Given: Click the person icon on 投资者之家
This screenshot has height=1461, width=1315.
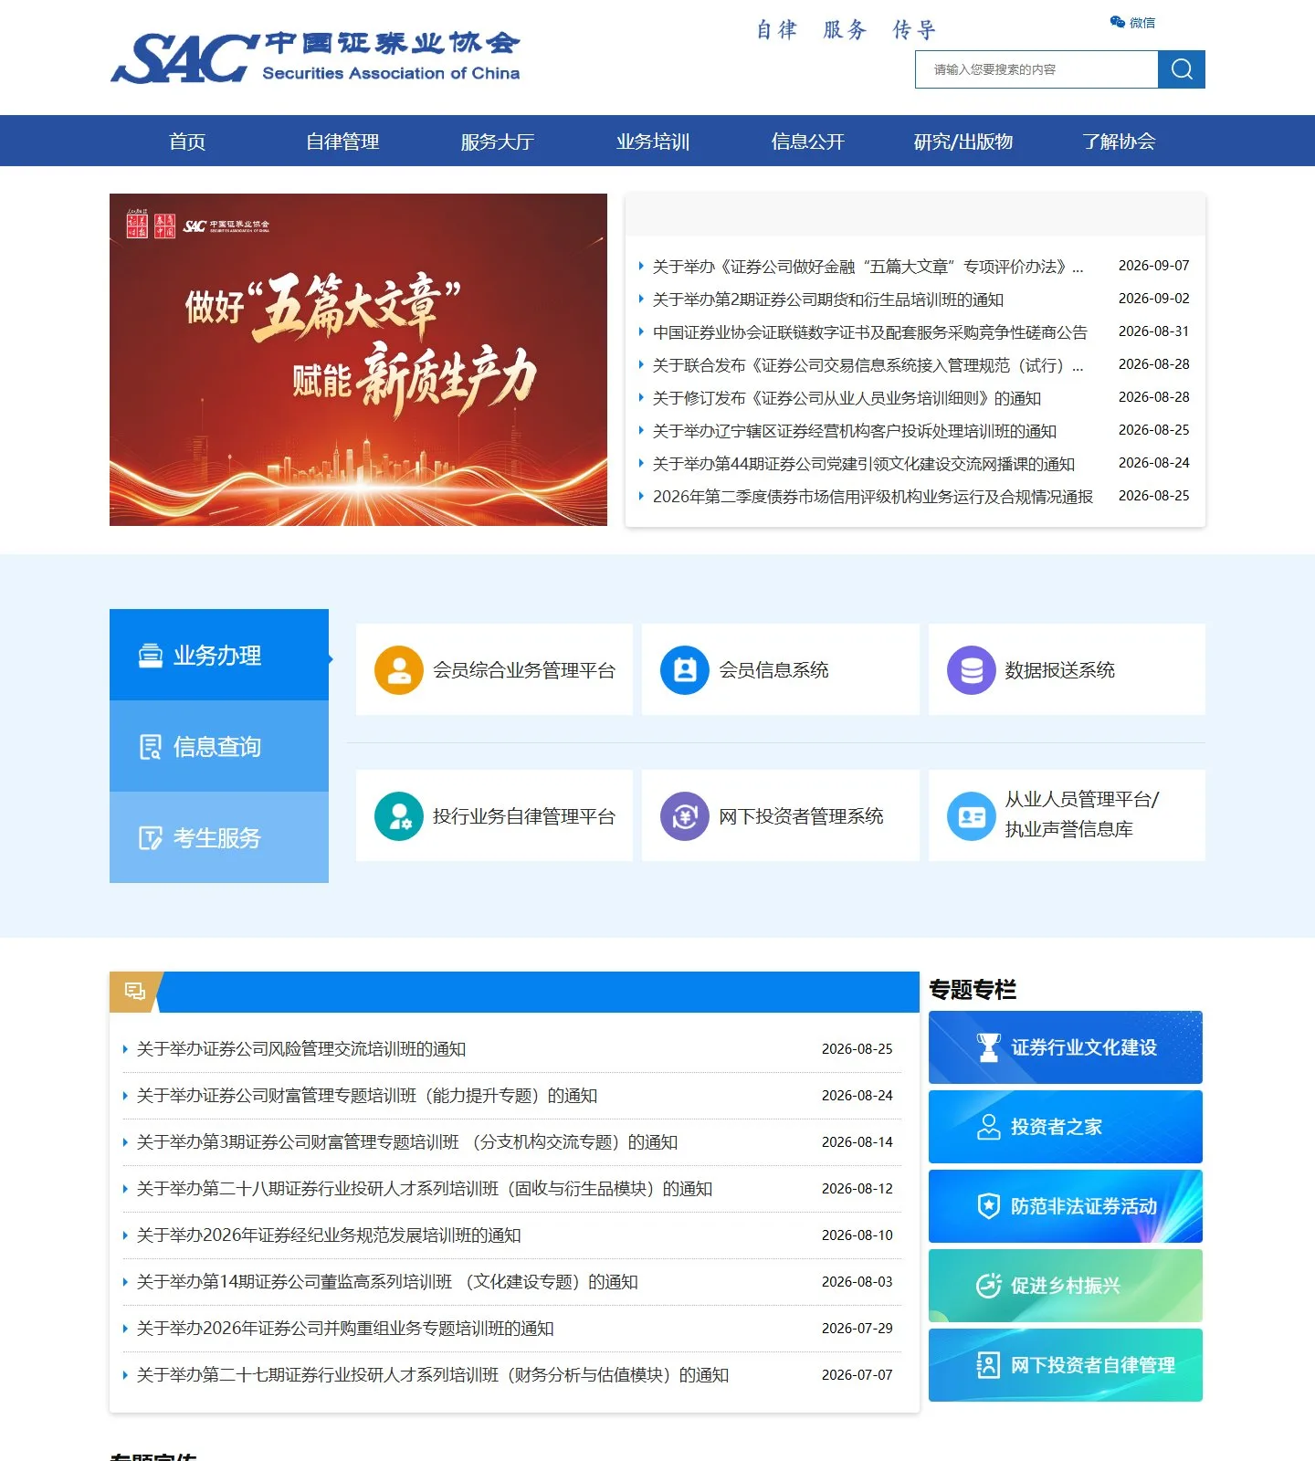Looking at the screenshot, I should tap(988, 1127).
